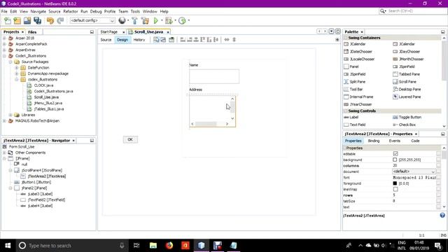Screen dimensions: 448x252
Task: Click the Search box in menu bar
Action: [x=416, y=11]
